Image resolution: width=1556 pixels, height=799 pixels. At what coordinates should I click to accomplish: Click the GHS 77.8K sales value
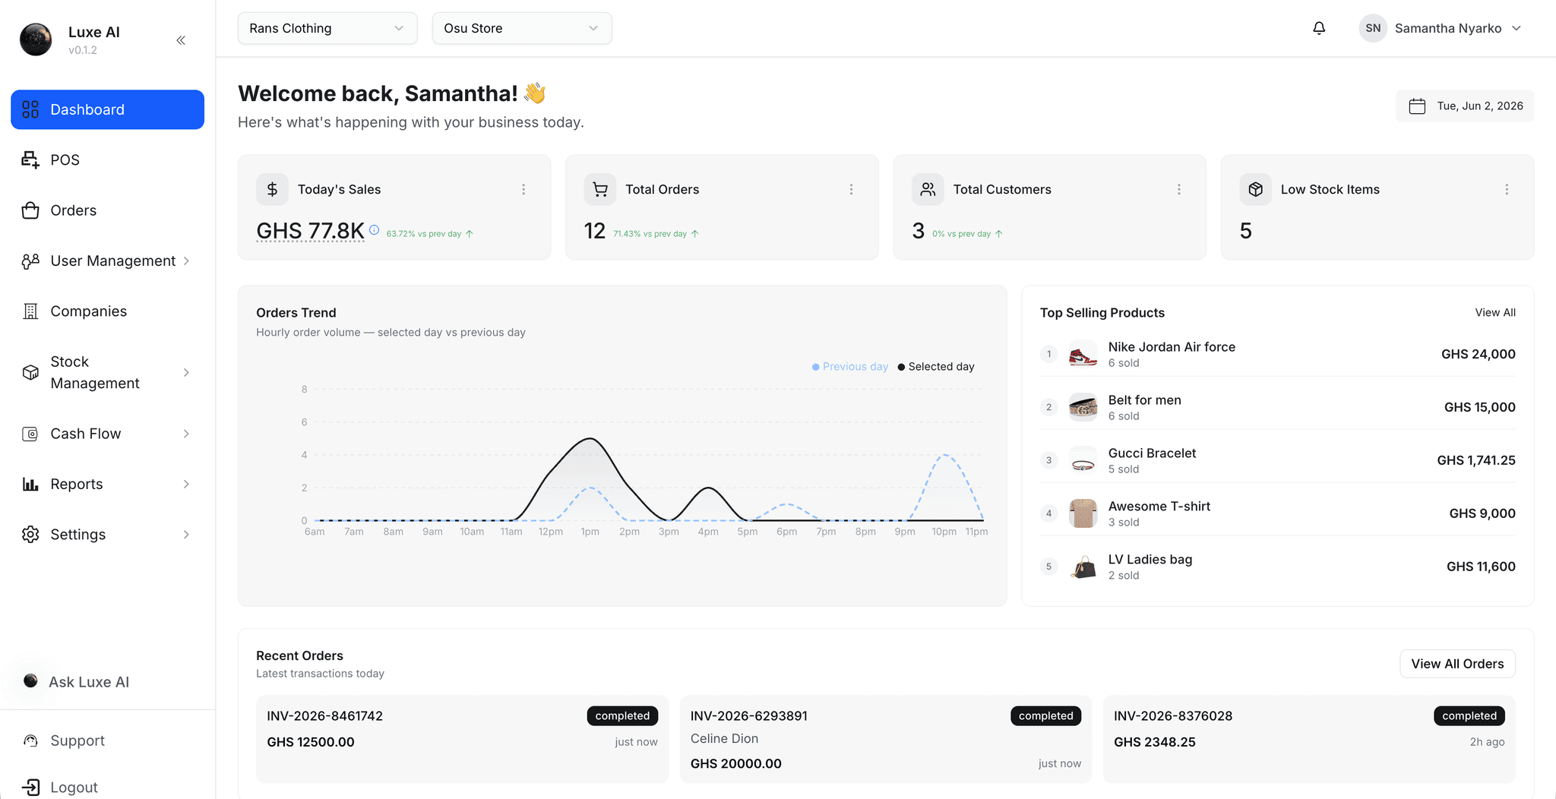click(x=310, y=230)
